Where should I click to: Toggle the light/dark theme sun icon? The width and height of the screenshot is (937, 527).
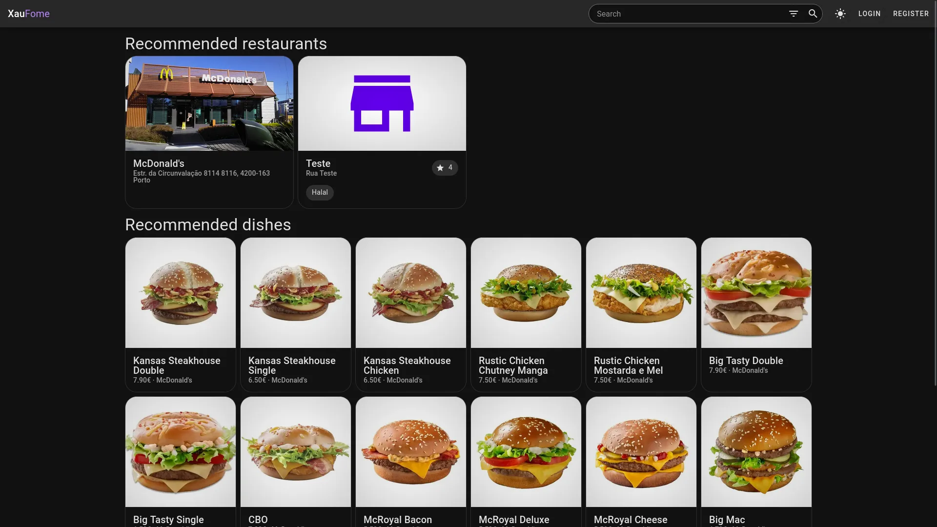(840, 14)
